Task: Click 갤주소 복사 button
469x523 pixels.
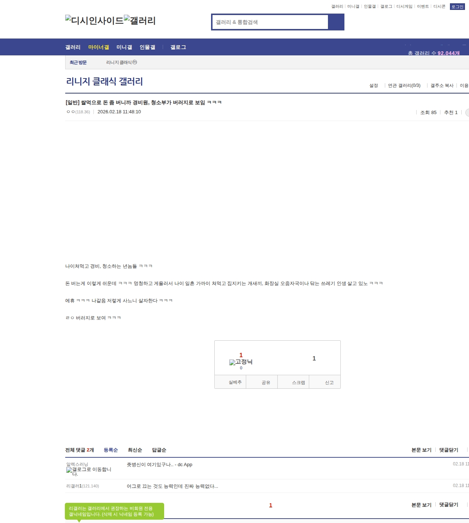Action: (442, 85)
